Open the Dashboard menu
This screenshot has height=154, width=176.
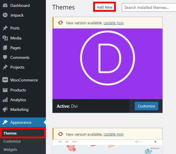coord(23,5)
